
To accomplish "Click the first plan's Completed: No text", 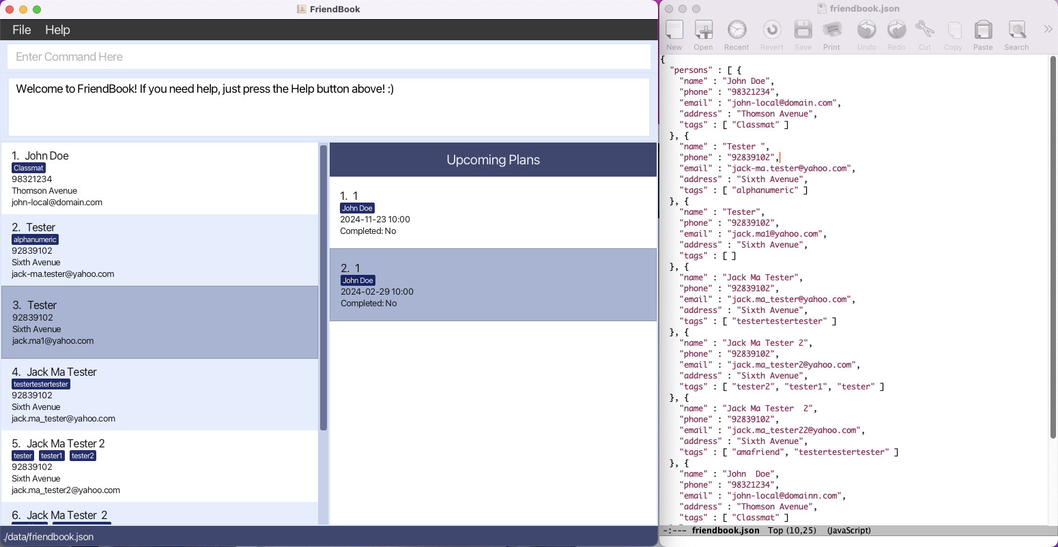I will 368,231.
